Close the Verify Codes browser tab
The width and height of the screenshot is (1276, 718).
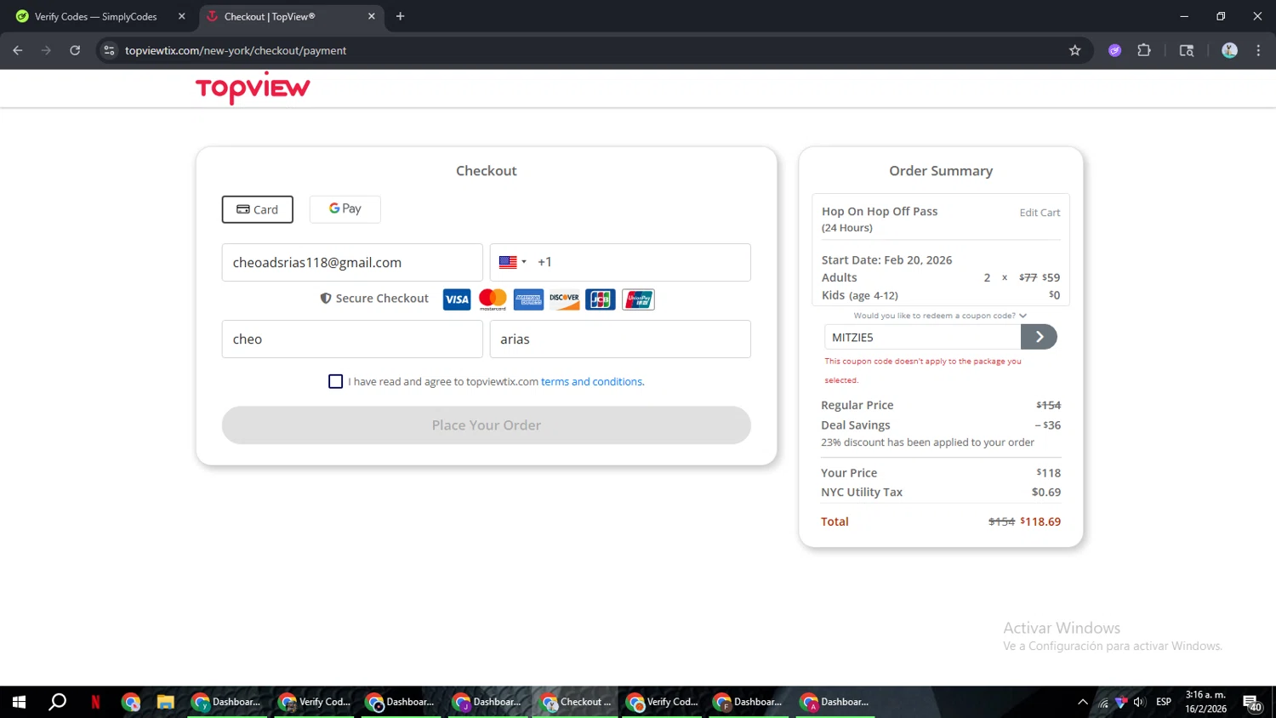(181, 16)
